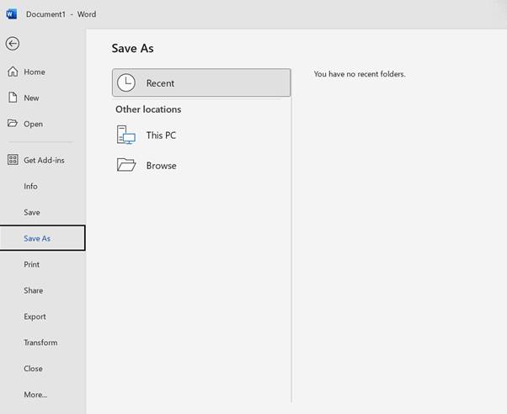Screen dimensions: 507x414
Task: Click the New blank page icon
Action: pos(13,98)
